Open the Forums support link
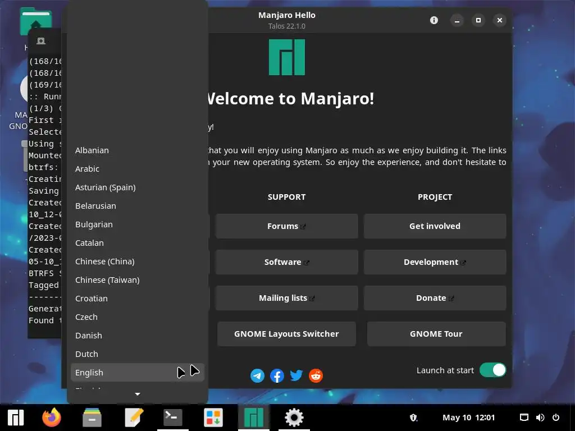The width and height of the screenshot is (575, 431). tap(287, 226)
